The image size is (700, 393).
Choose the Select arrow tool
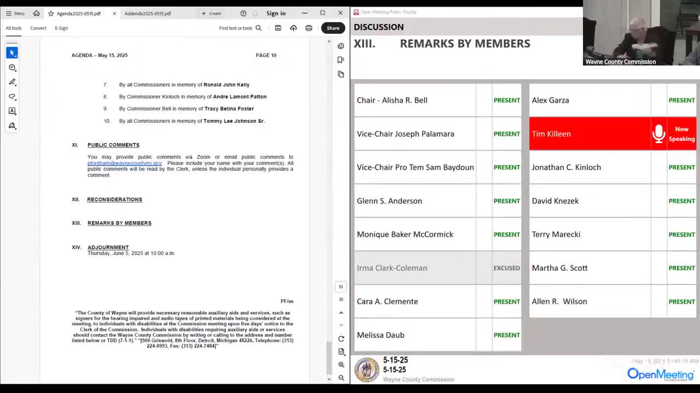pos(12,52)
